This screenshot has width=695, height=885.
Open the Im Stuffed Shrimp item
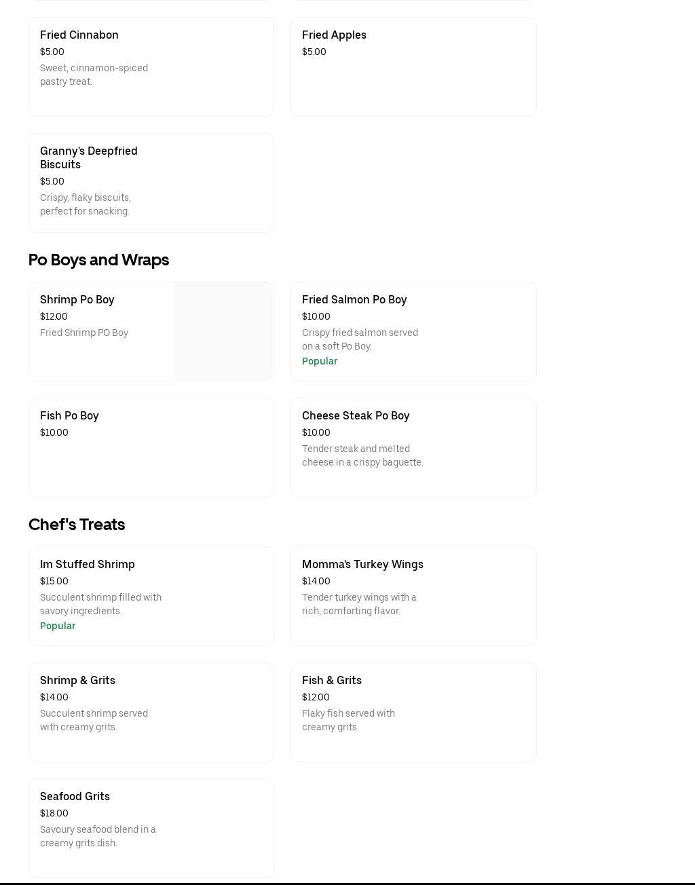pyautogui.click(x=151, y=596)
